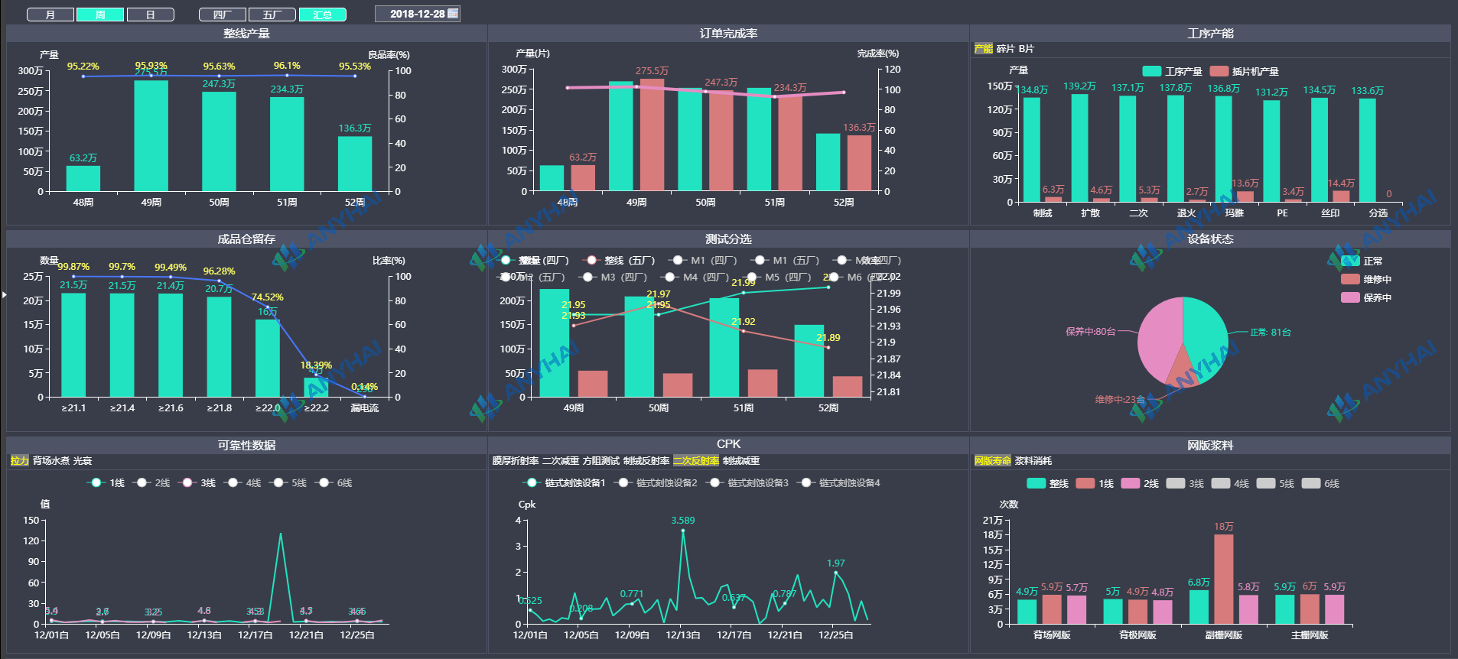Select the 方阻测试 tab in CPK
The width and height of the screenshot is (1458, 659).
600,461
